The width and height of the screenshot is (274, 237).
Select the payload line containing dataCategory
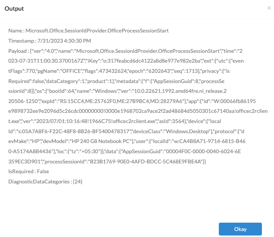tap(116, 81)
